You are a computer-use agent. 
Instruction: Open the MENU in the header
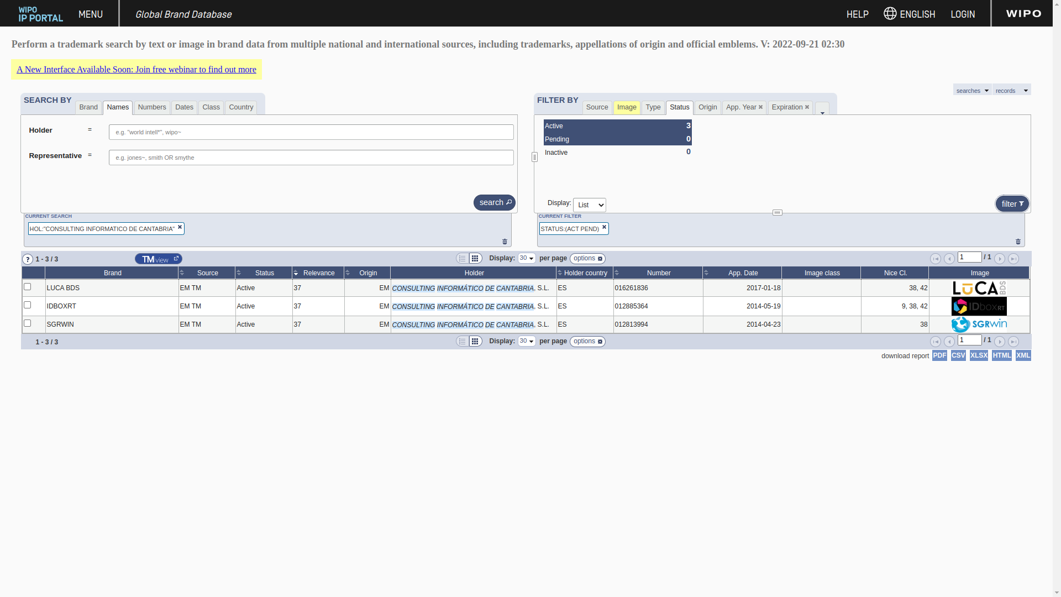[91, 14]
